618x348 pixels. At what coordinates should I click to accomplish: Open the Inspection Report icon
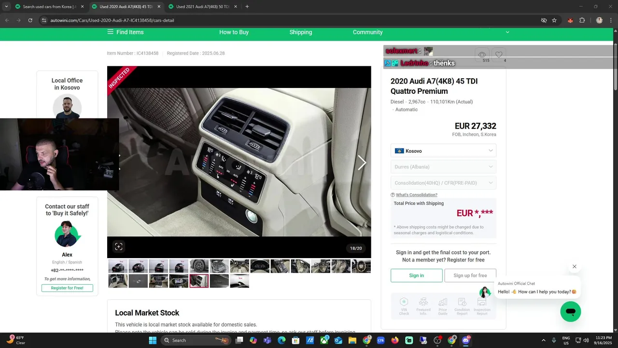tap(482, 306)
